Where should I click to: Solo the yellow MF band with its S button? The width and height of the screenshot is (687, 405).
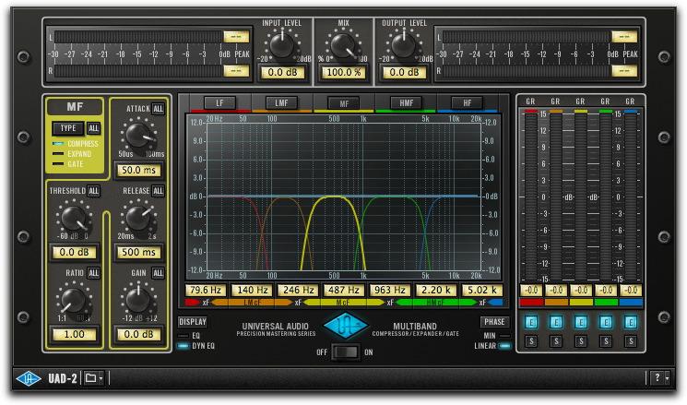[x=581, y=341]
